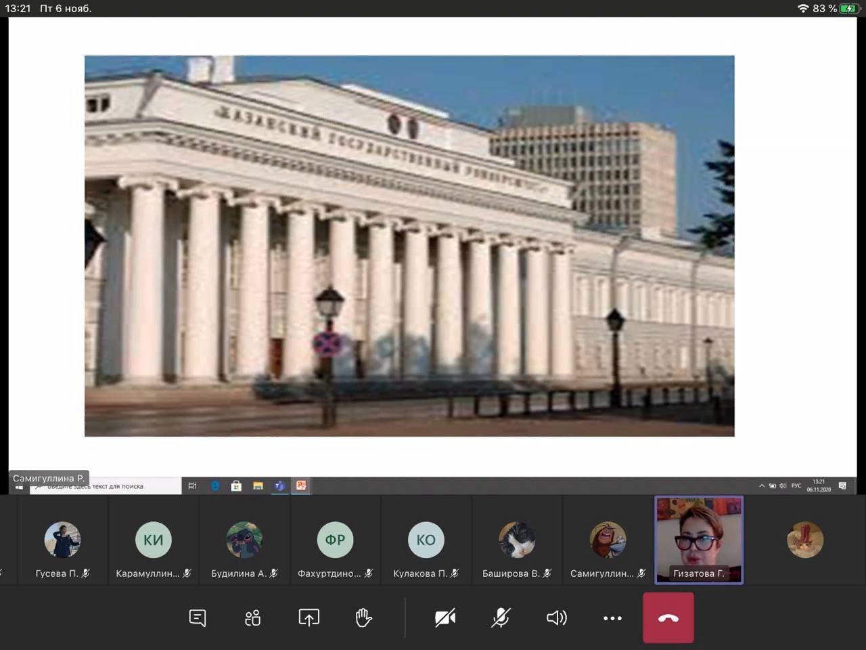Click muted mic icon next to Кулакова П.

pyautogui.click(x=455, y=573)
